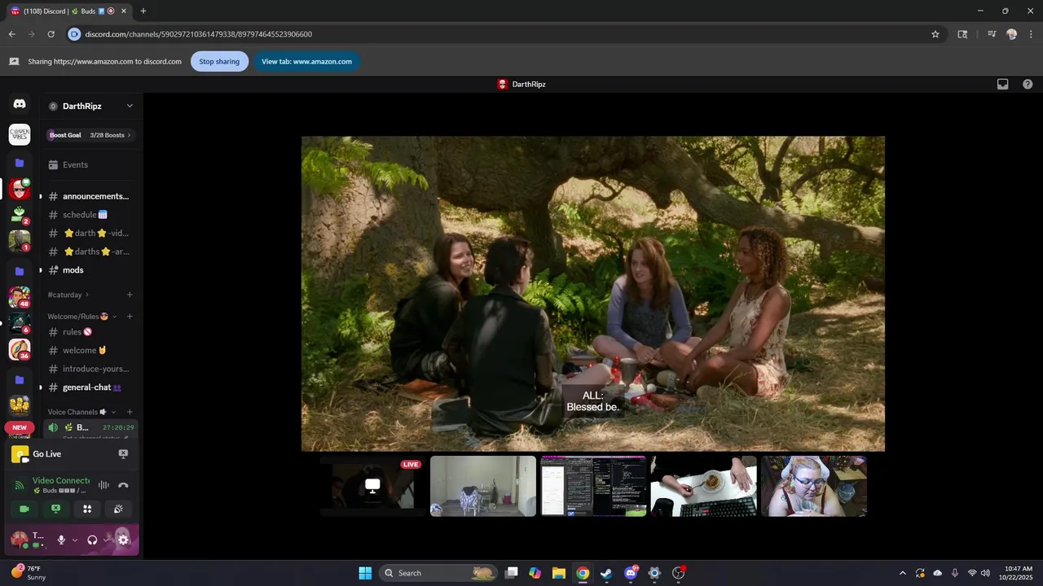
Task: Open Windows Start menu
Action: point(365,573)
